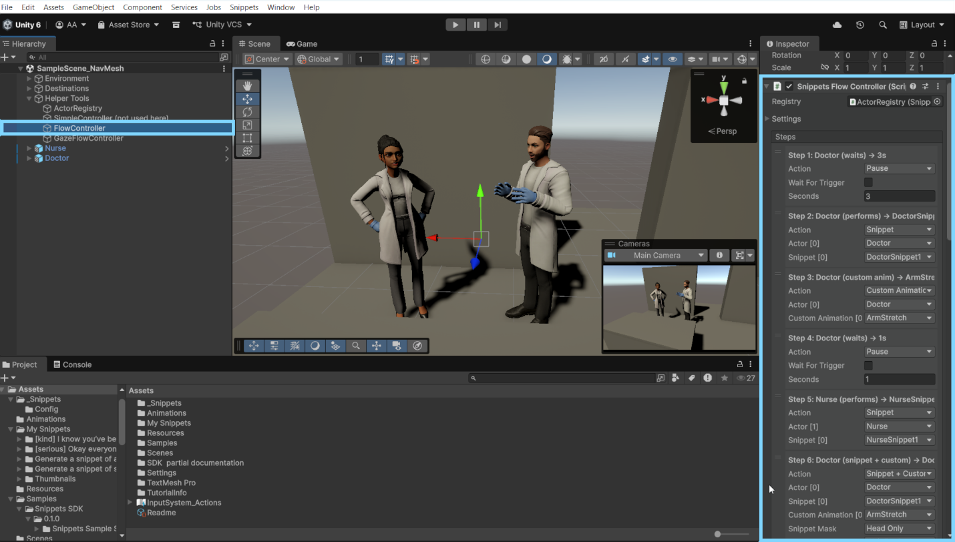Toggle Wait For Trigger in Step 4
This screenshot has width=955, height=542.
pyautogui.click(x=868, y=365)
